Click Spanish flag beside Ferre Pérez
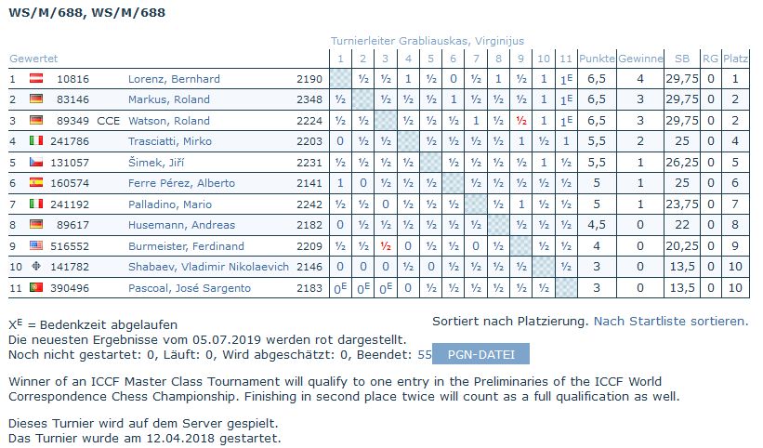Screen dimensions: 763x448 coord(37,183)
